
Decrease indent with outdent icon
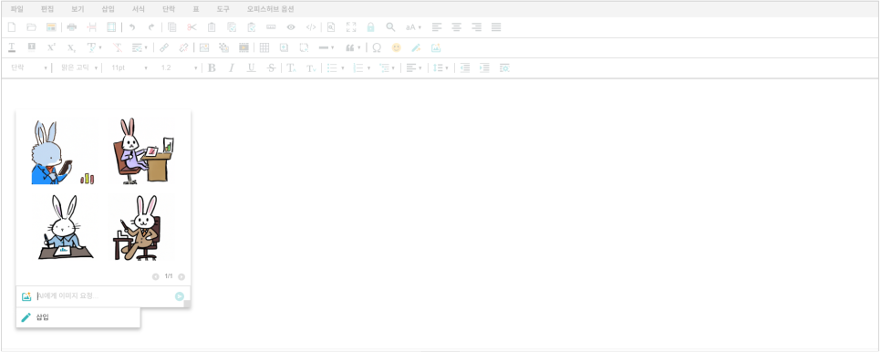tap(464, 67)
